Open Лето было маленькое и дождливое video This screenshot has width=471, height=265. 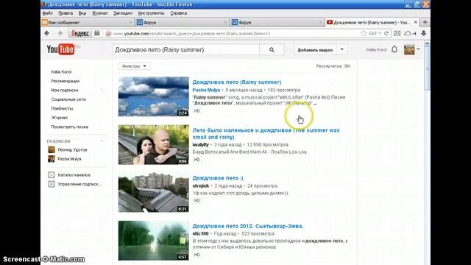(x=266, y=134)
